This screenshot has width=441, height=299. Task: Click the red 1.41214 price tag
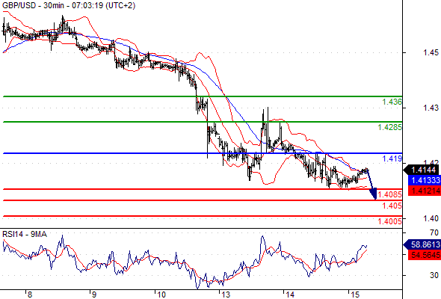424,191
